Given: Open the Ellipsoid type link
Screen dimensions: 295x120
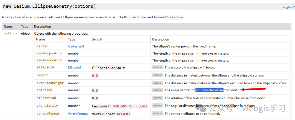Looking at the screenshot, I should tap(74, 67).
